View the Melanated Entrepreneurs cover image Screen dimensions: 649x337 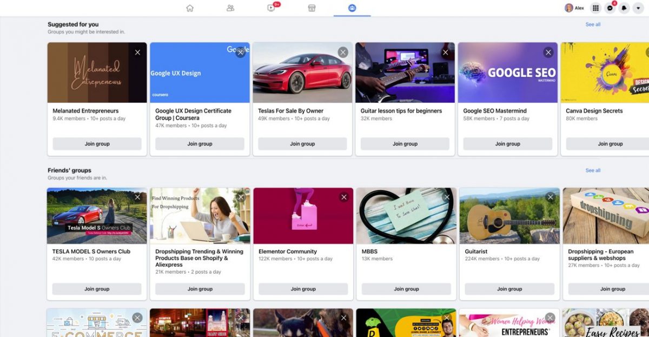tap(97, 72)
